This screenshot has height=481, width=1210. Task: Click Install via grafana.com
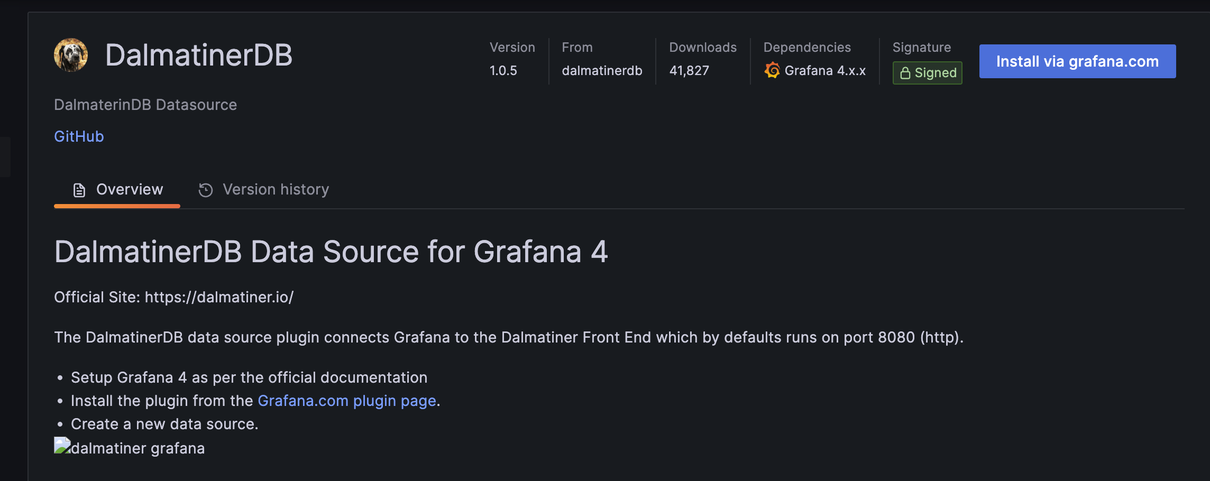coord(1077,61)
